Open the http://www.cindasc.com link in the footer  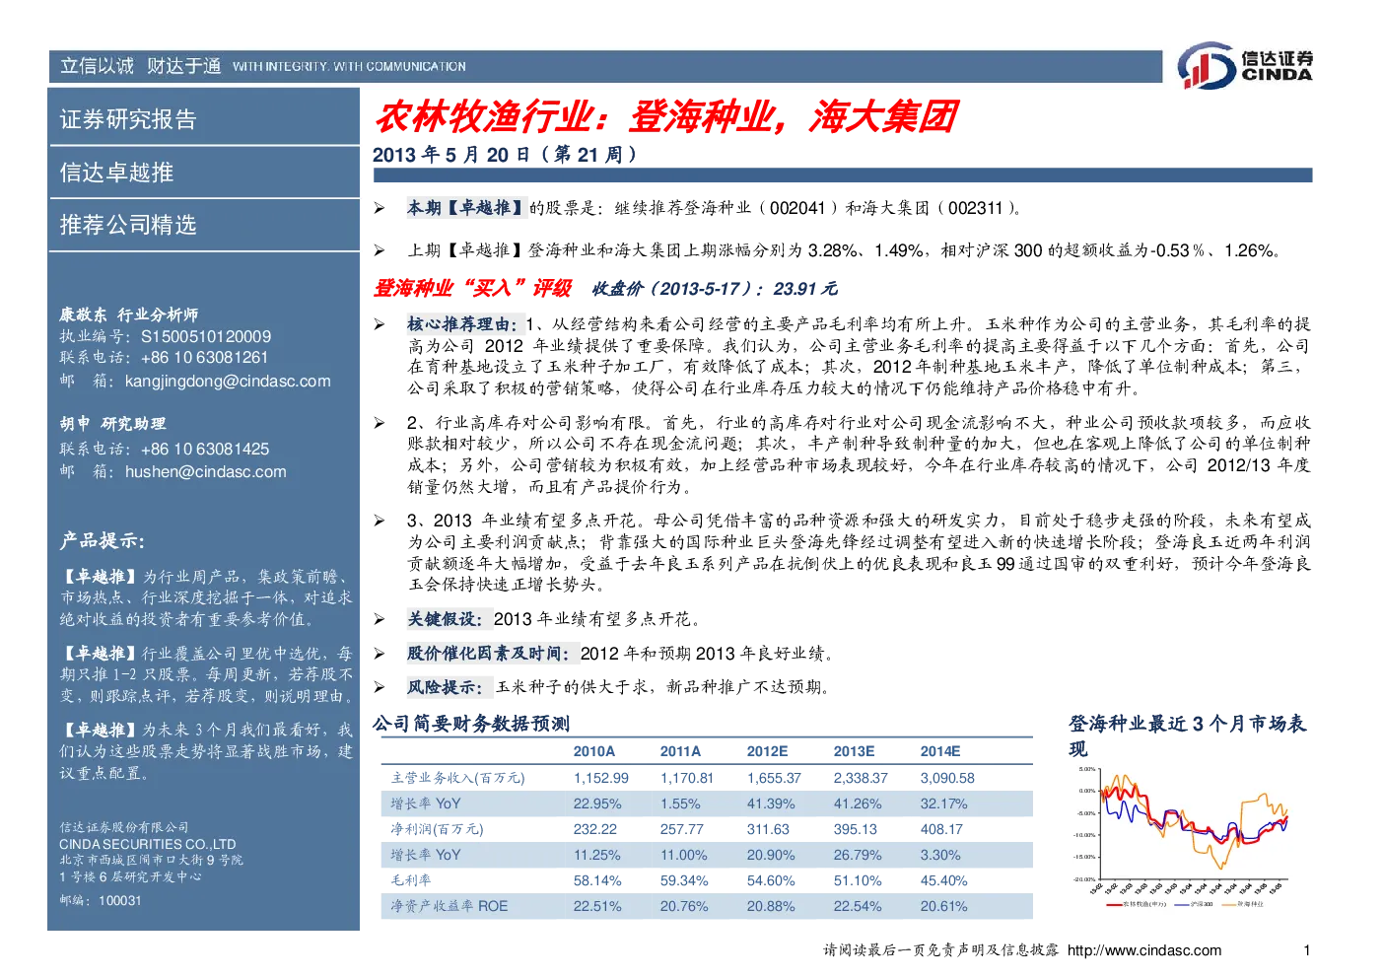1144,950
